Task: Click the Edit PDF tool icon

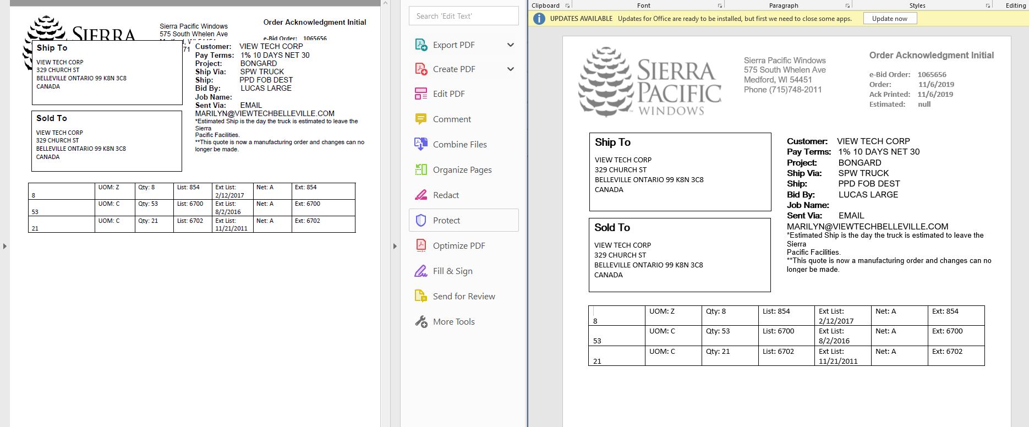Action: coord(421,94)
